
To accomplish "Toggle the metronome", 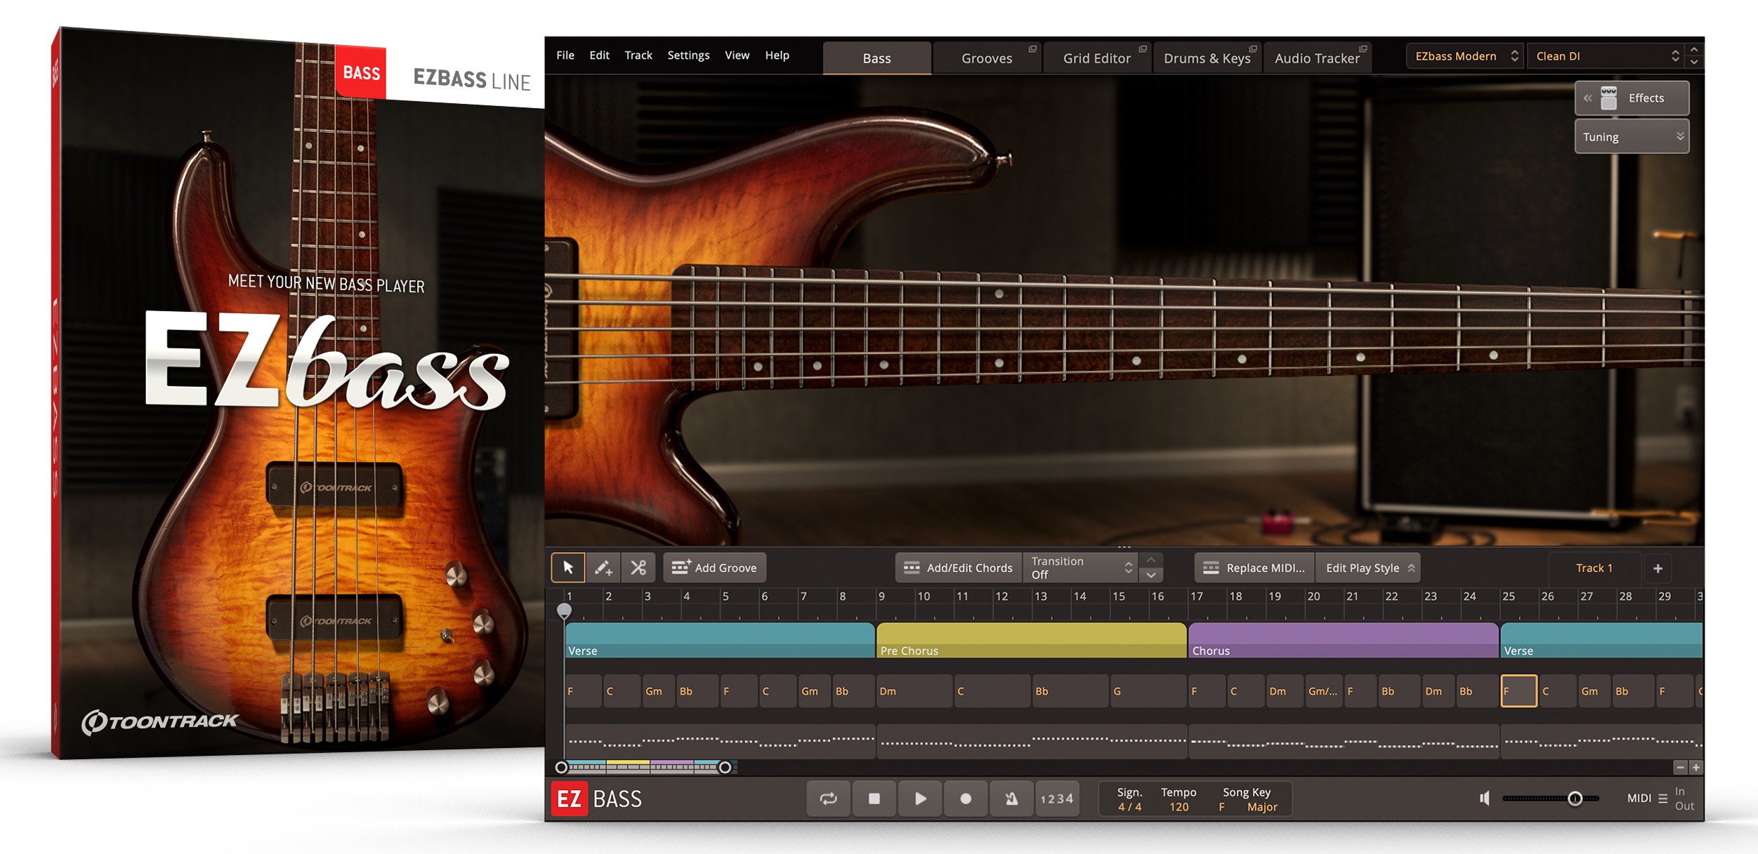I will click(x=1011, y=799).
